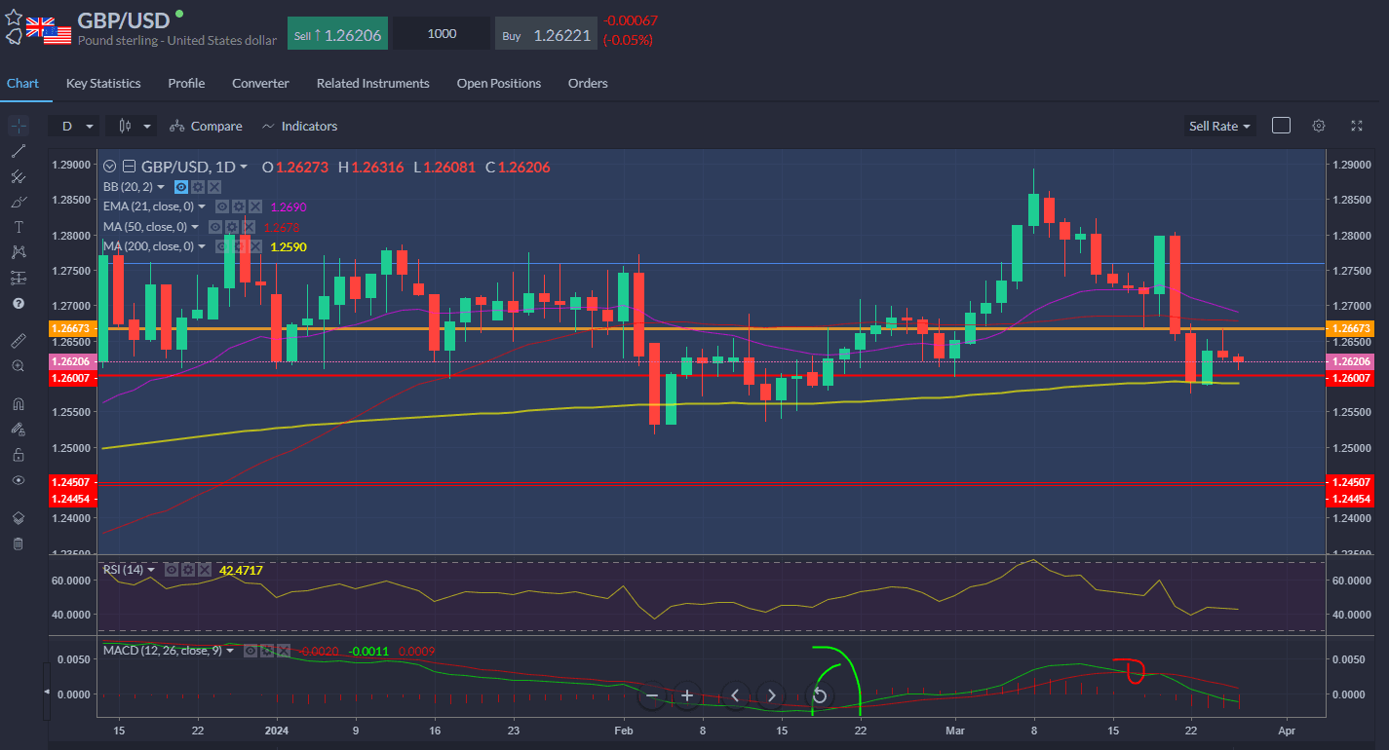Zoom out chart with minus button
Screen dimensions: 1389x750
652,695
